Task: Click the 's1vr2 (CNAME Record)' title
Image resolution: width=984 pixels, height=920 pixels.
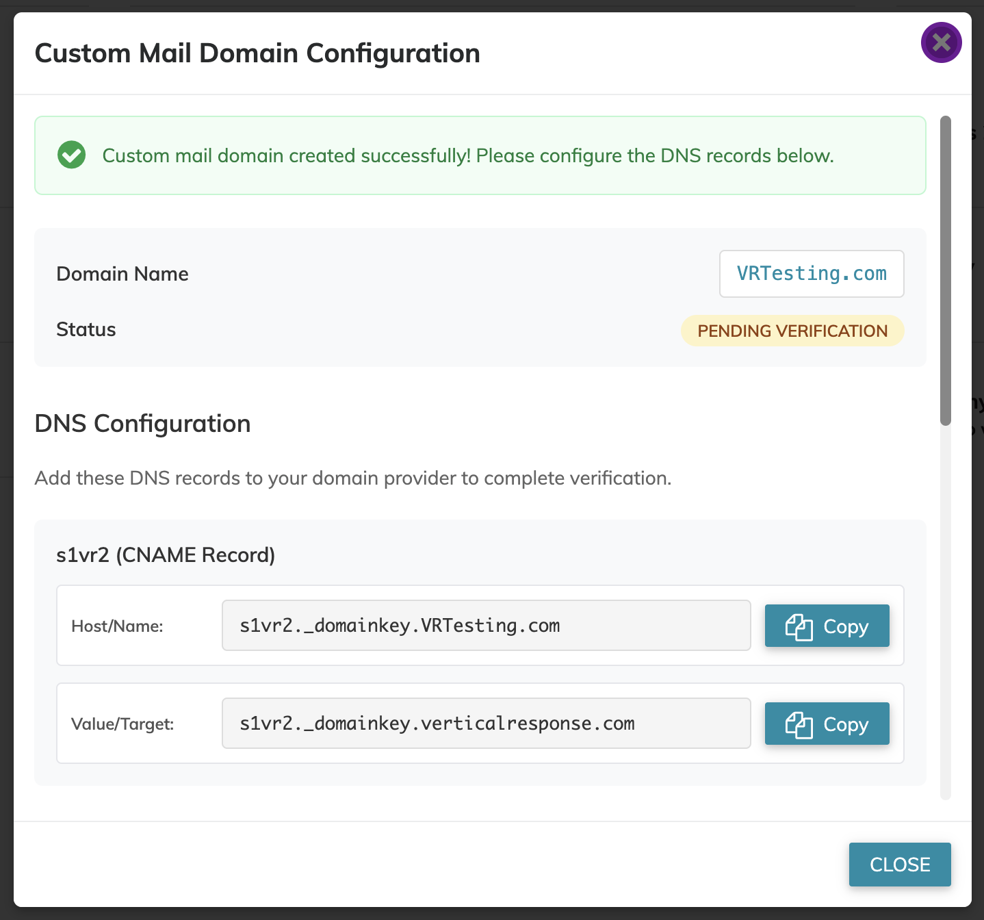Action: pos(166,555)
